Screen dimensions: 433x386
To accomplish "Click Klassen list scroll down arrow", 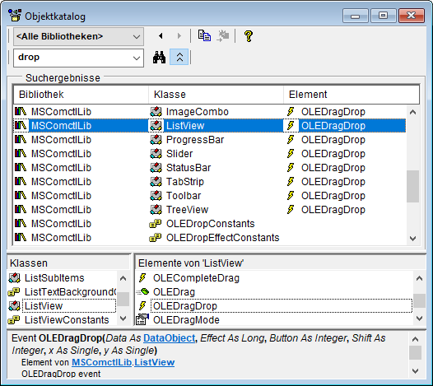I will [123, 319].
